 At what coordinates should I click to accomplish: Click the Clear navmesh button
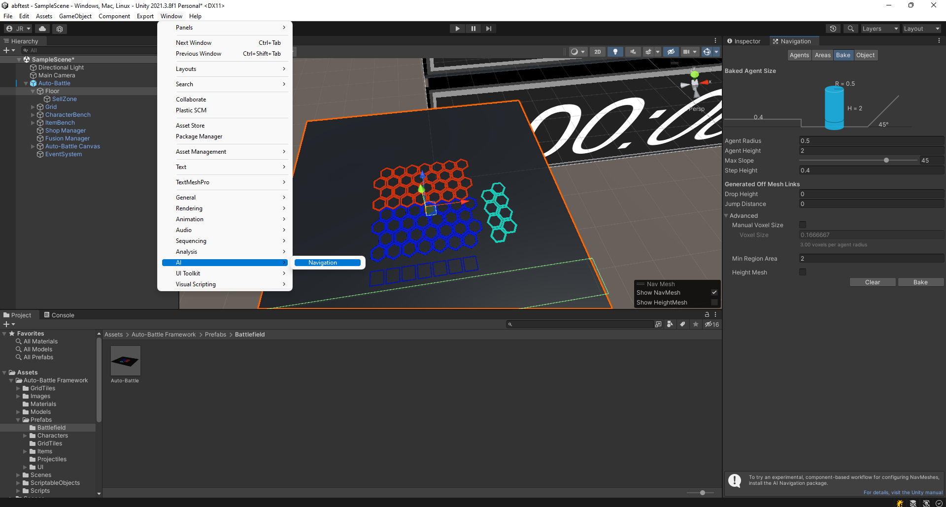coord(873,282)
